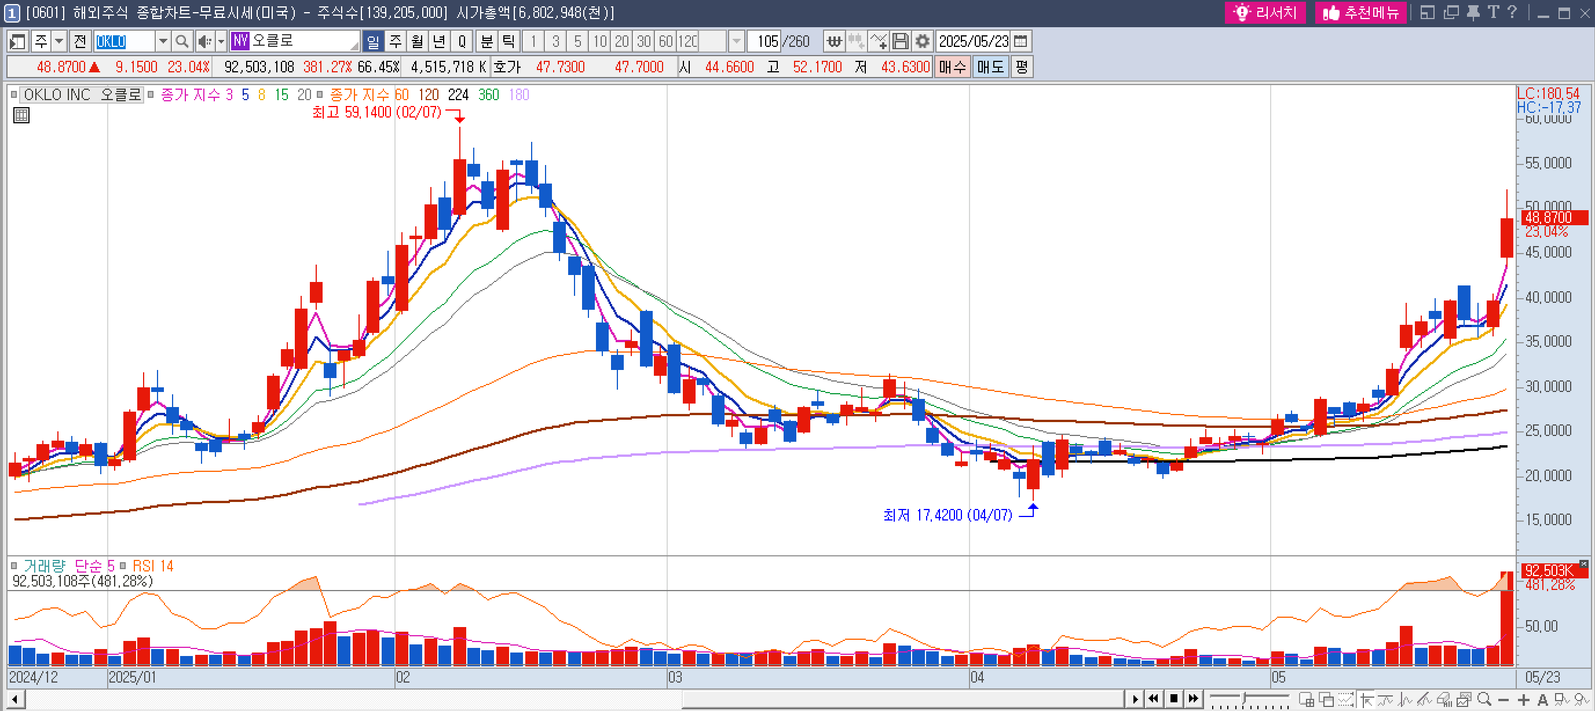Click the won currency toggle icon
The image size is (1595, 711).
(x=834, y=42)
